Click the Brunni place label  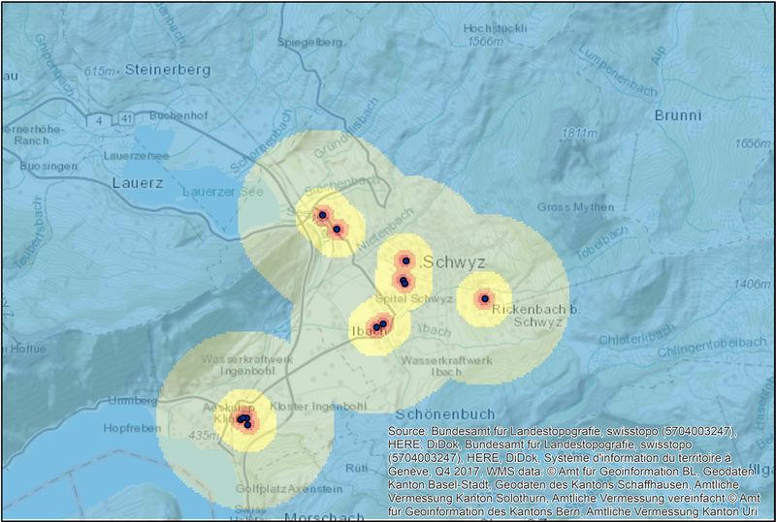tap(677, 115)
